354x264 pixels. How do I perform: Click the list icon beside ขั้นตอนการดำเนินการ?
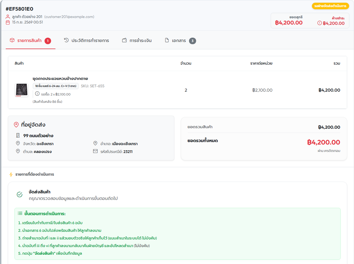point(20,214)
